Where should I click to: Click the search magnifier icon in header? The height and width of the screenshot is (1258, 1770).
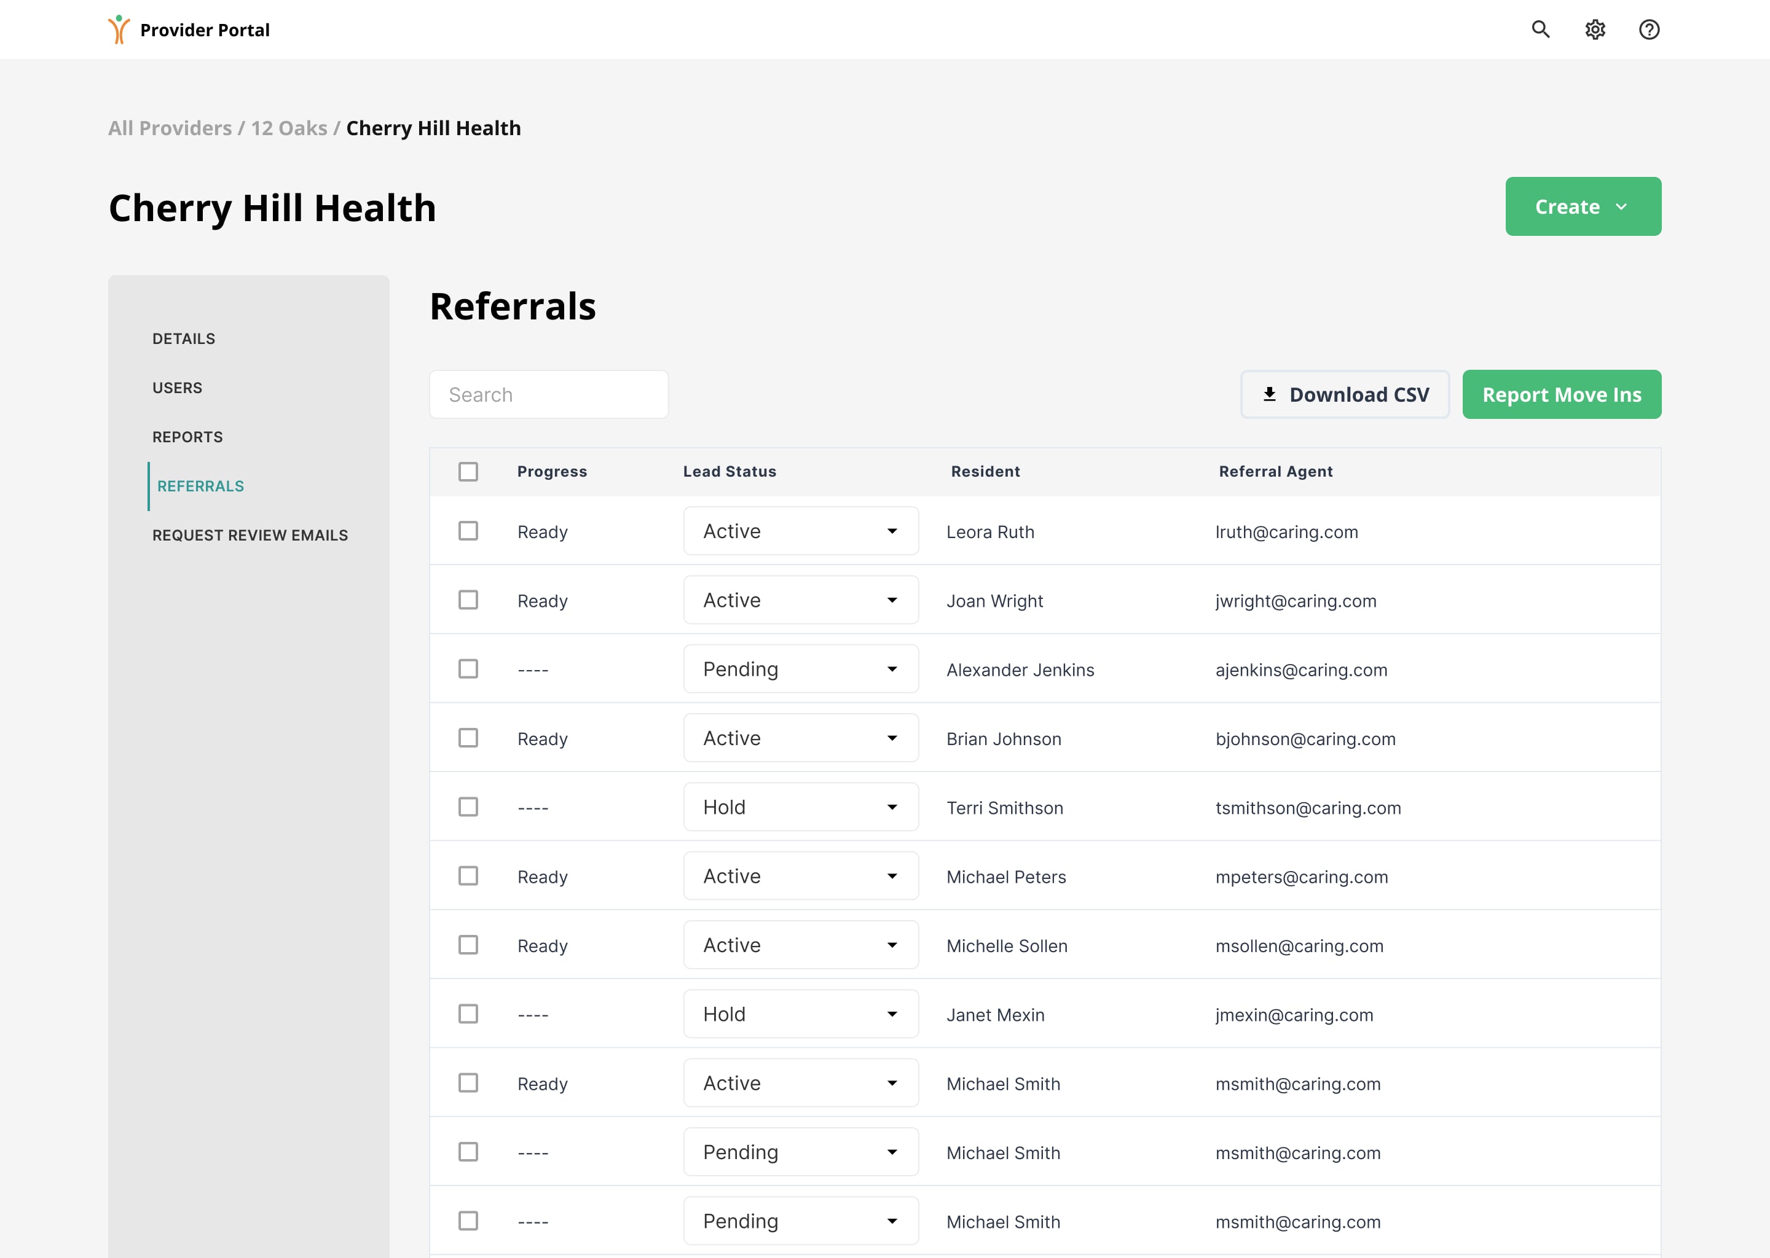[1541, 29]
